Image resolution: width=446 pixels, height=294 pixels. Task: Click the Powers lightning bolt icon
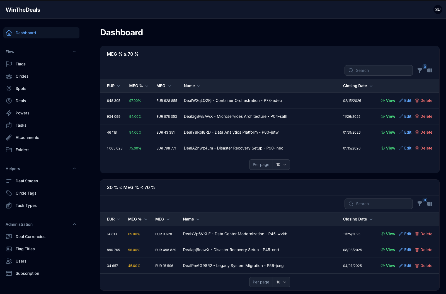[9, 113]
